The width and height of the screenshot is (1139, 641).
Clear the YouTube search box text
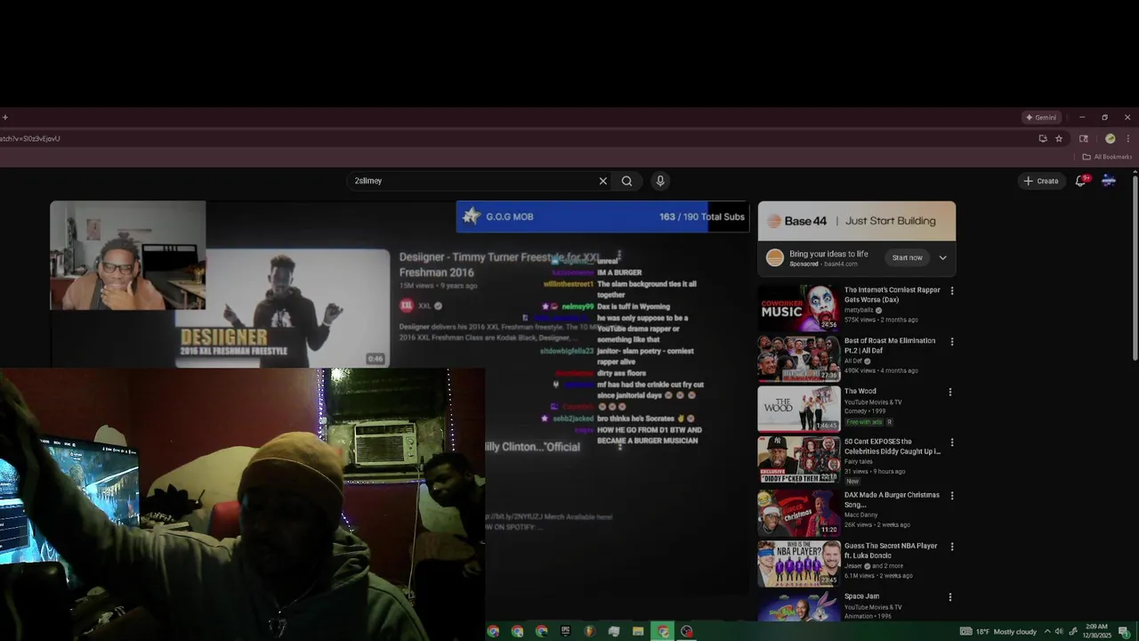[x=602, y=181]
